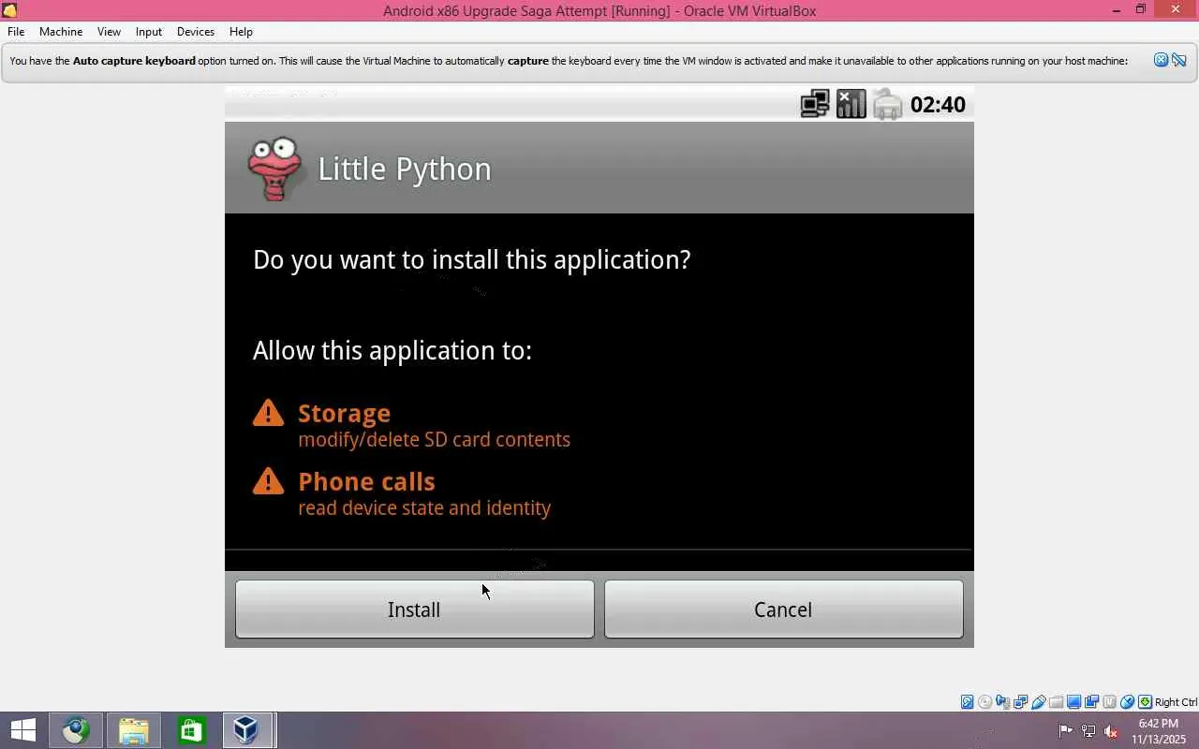Click the VirtualBox taskbar icon
1199x749 pixels.
(x=246, y=730)
